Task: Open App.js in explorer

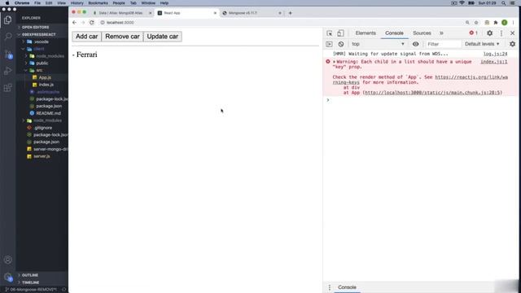Action: point(45,77)
